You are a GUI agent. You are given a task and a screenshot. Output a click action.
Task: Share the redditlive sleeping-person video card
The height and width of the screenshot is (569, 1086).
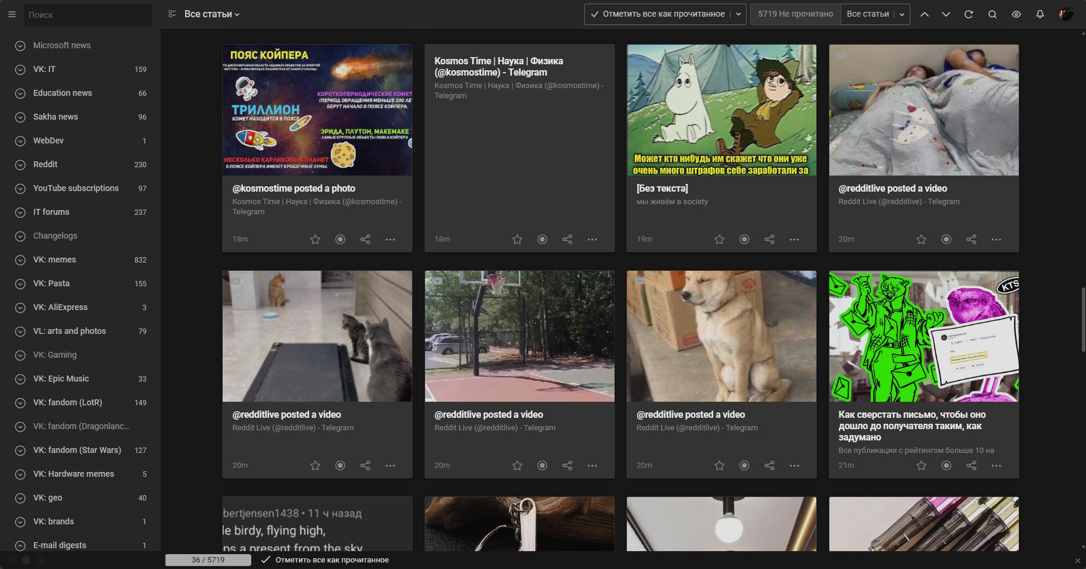[x=972, y=239]
